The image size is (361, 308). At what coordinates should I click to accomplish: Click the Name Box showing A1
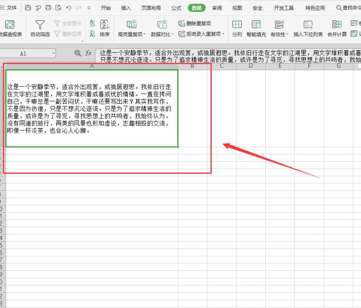[x=25, y=54]
